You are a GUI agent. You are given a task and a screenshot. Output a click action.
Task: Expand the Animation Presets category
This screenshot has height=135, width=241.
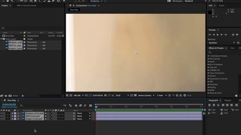coord(208,56)
